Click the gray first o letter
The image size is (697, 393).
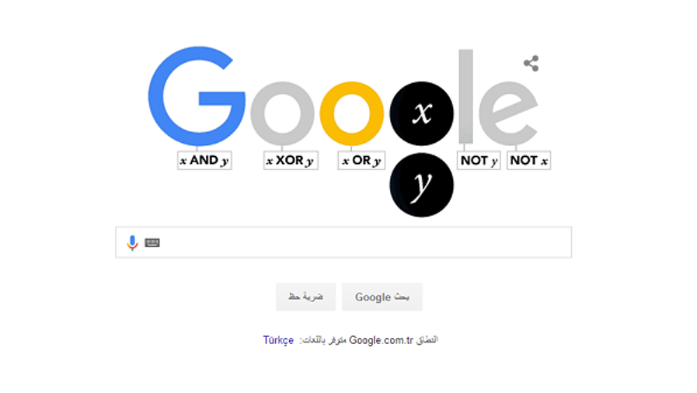tap(282, 113)
